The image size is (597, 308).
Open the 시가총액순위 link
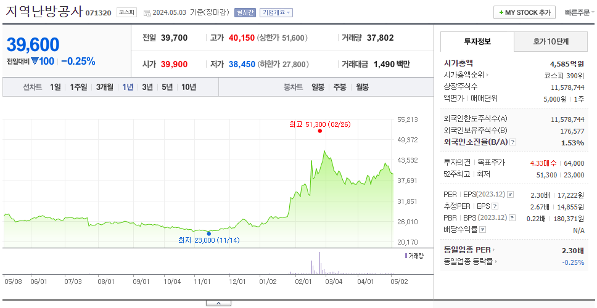[x=464, y=75]
